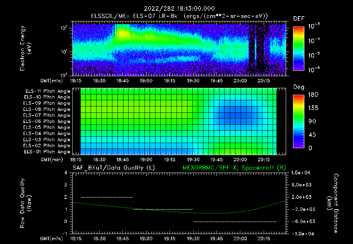Select the ELS-11 Pitch Angle row label
The height and width of the screenshot is (244, 353).
click(x=48, y=91)
